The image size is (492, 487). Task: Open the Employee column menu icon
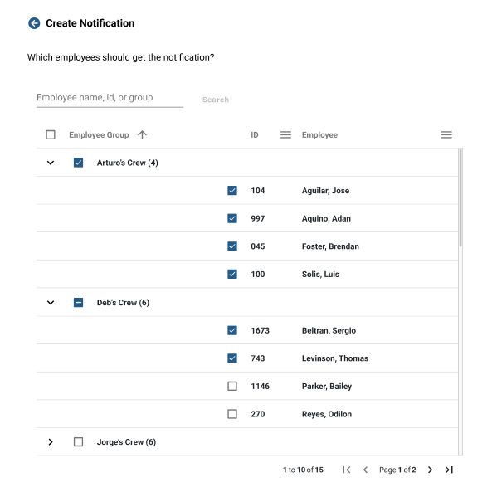(446, 135)
